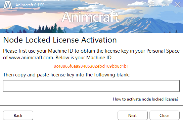Click the "Personal Space" words in instructions

pos(163,51)
